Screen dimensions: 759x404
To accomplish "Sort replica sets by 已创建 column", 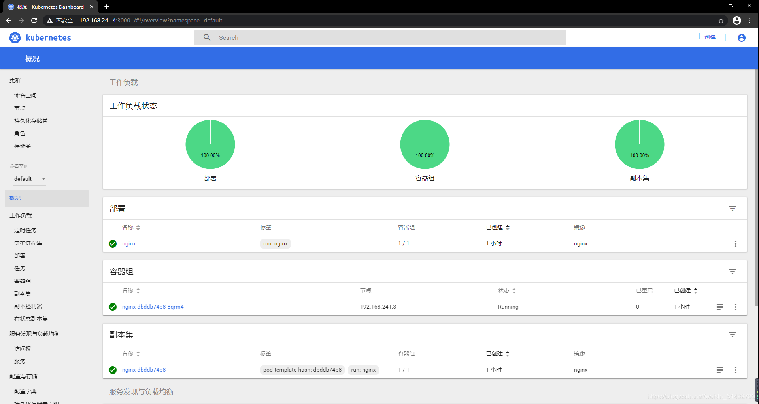I will 498,353.
